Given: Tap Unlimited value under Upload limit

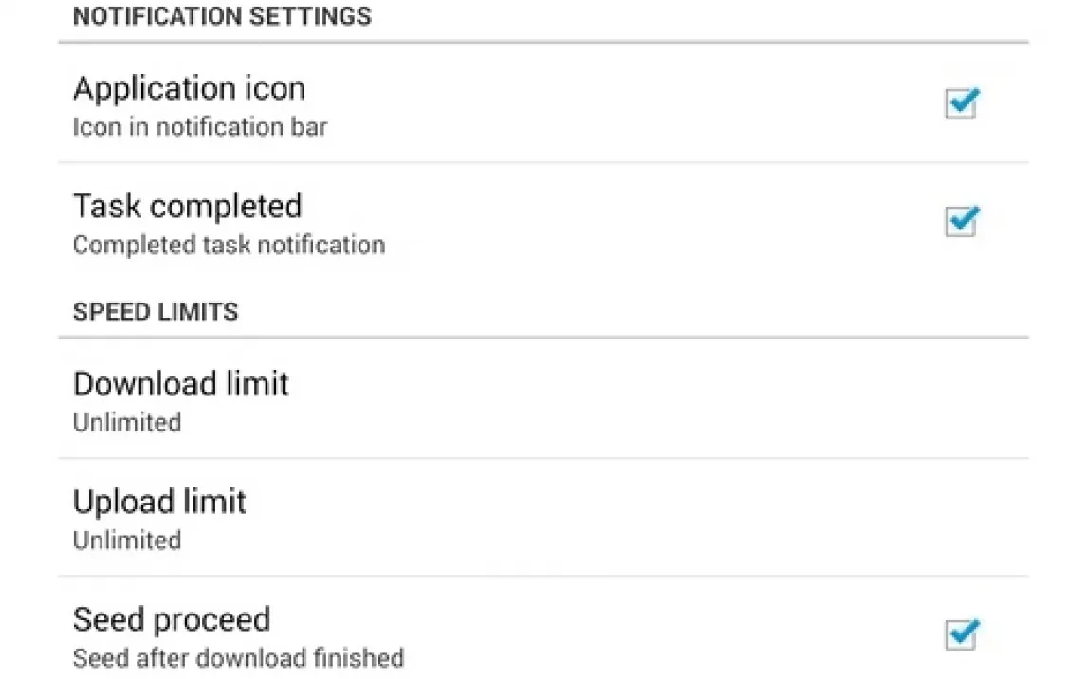Looking at the screenshot, I should pyautogui.click(x=127, y=540).
